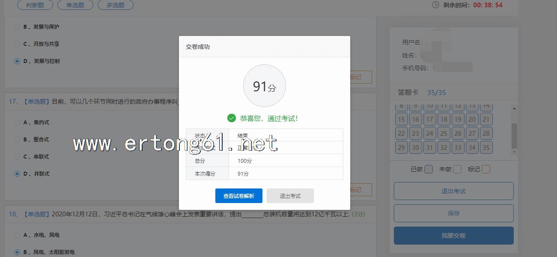Viewport: 557px width, 257px height.
Task: Open question 28 from answer card
Action: 486,134
